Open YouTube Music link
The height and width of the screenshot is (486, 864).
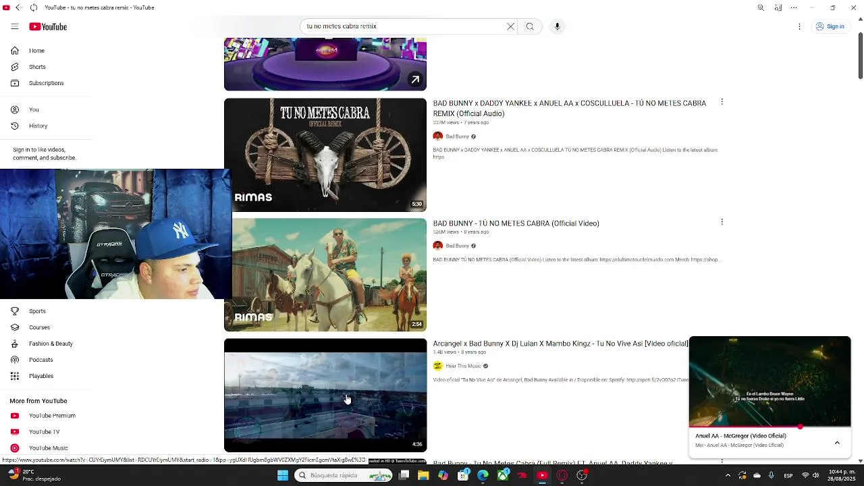(x=48, y=448)
